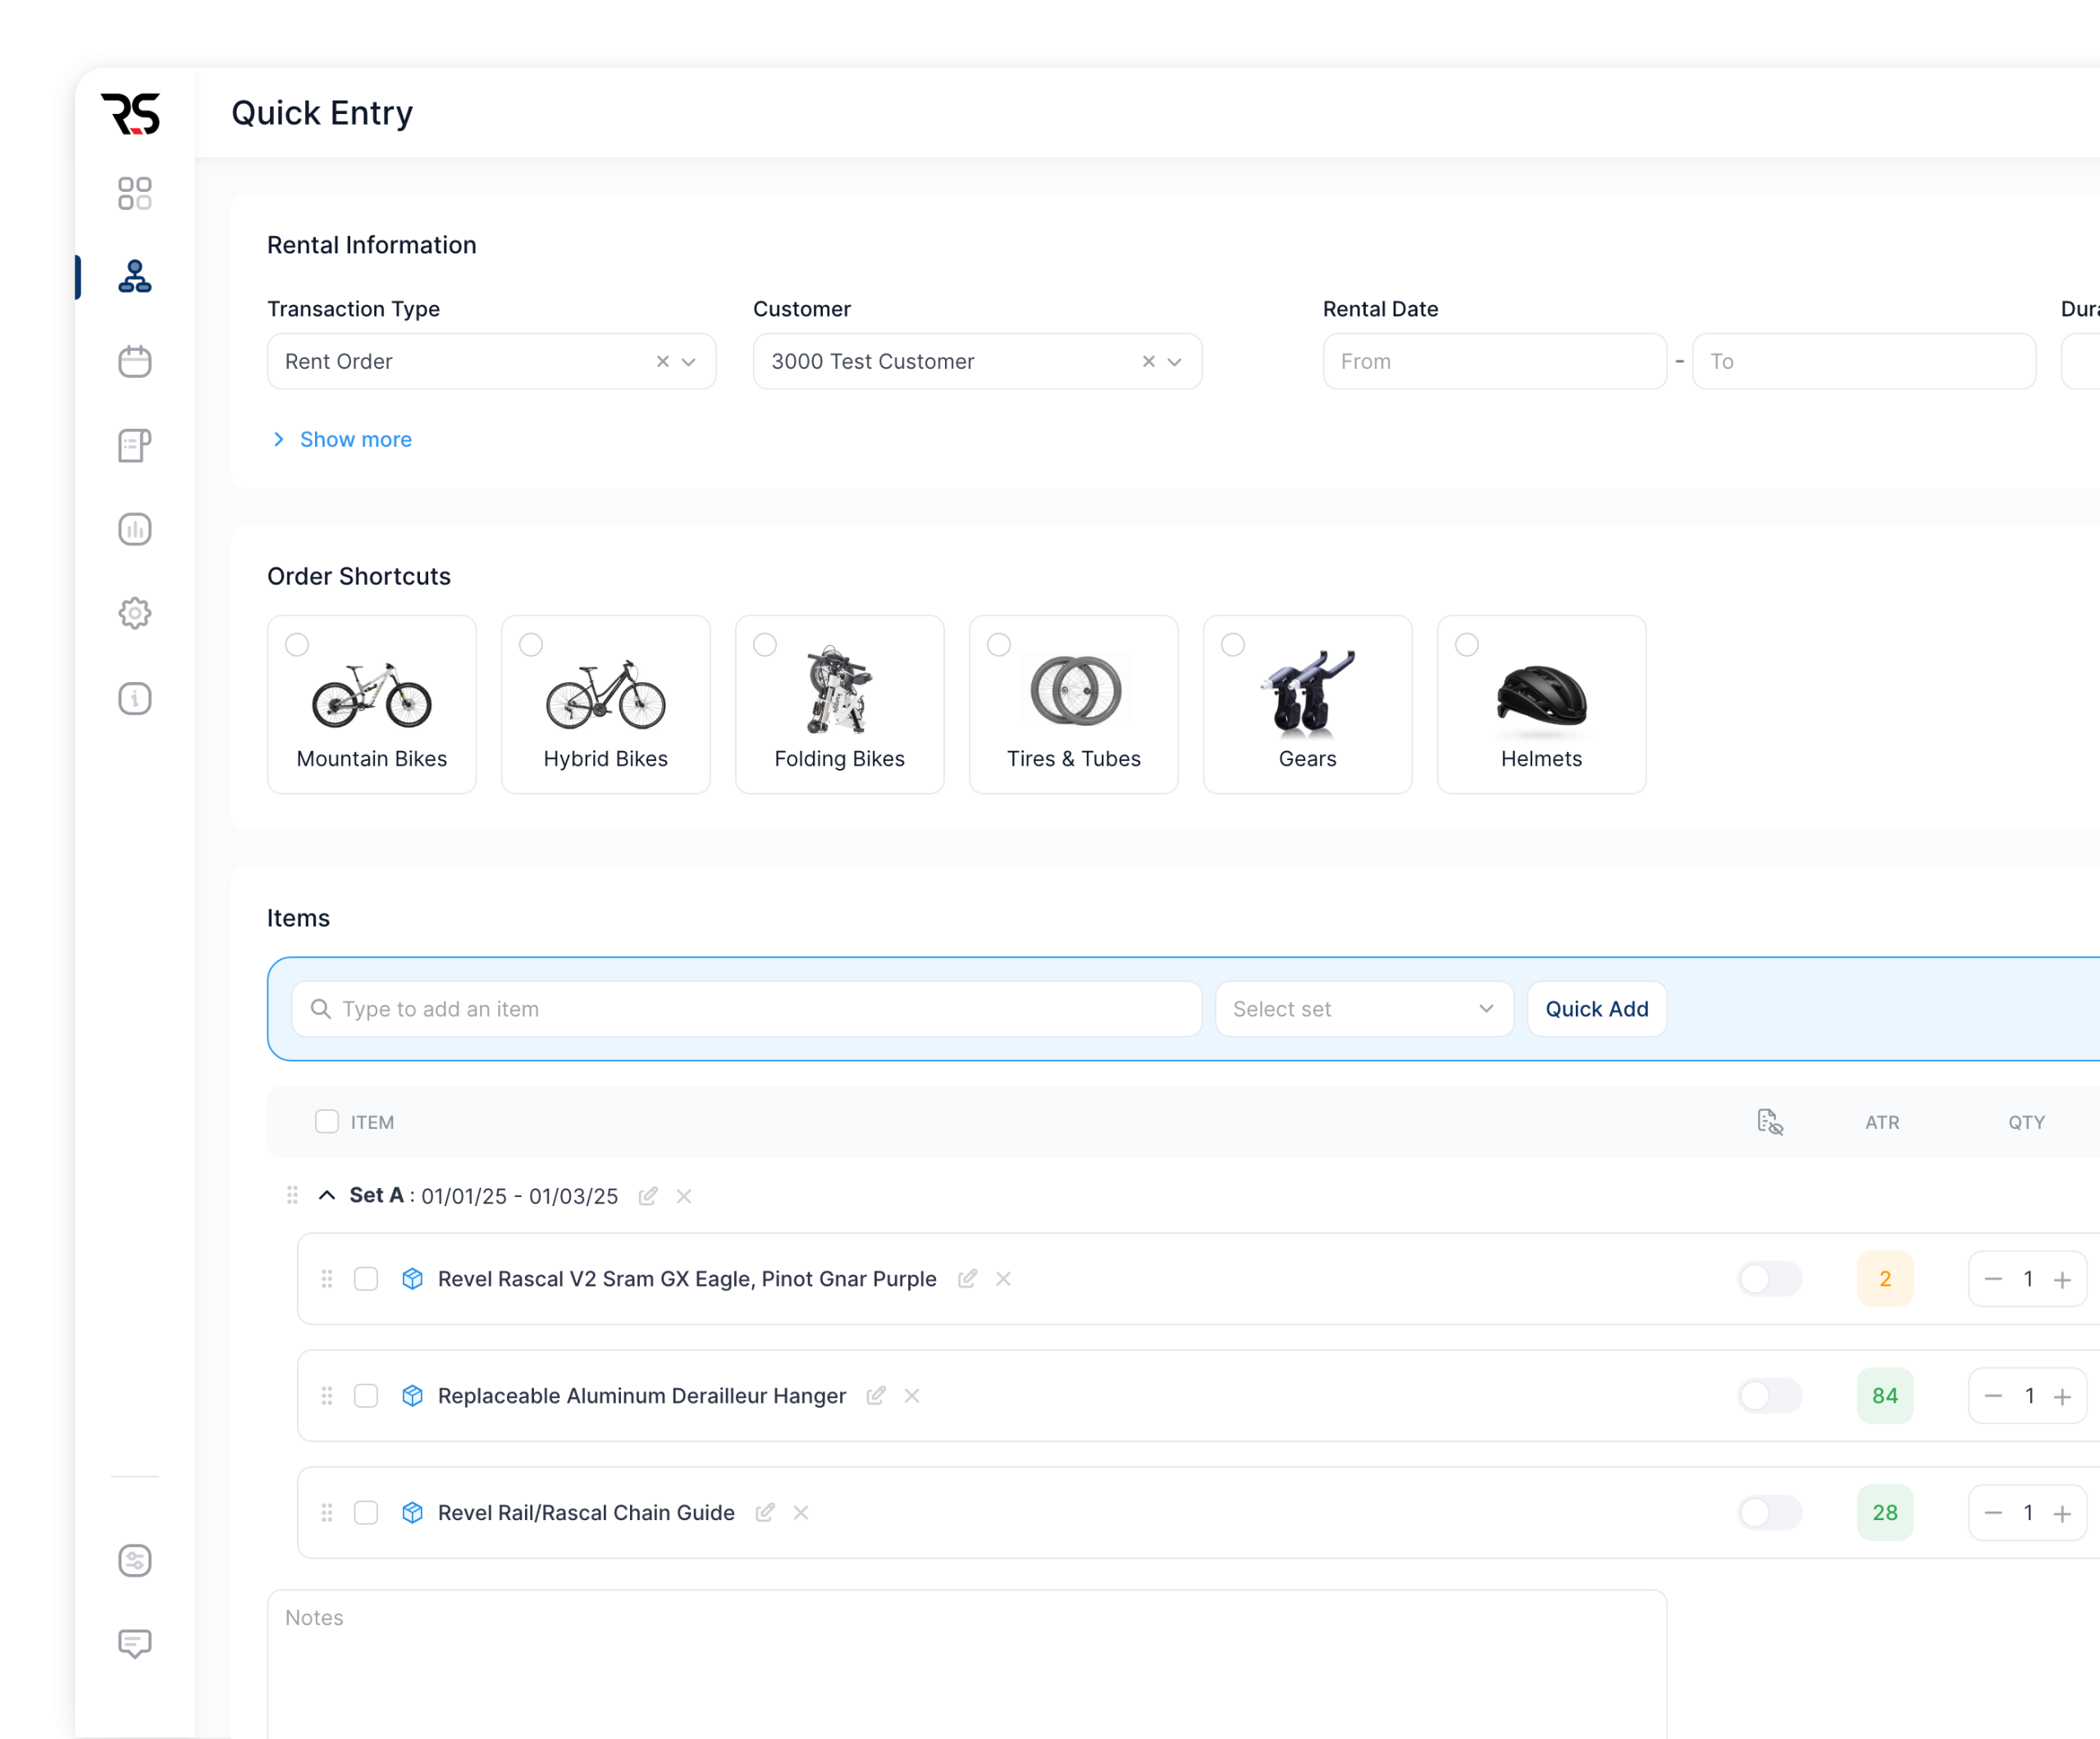
Task: Open the documents sidebar icon
Action: [x=134, y=444]
